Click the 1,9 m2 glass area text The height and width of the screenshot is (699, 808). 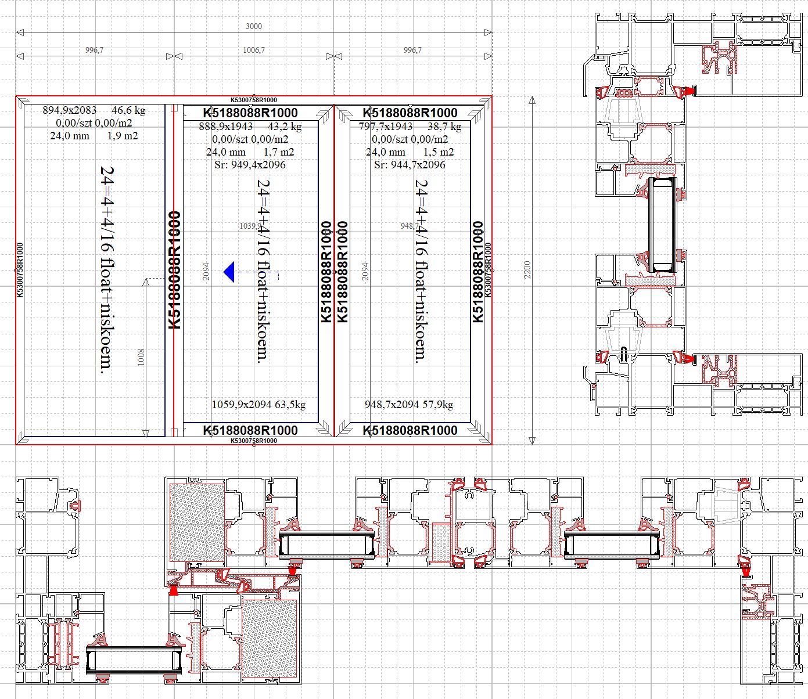[123, 136]
